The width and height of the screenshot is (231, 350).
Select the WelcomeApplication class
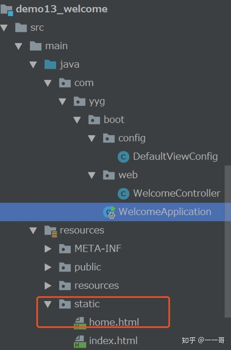point(165,212)
